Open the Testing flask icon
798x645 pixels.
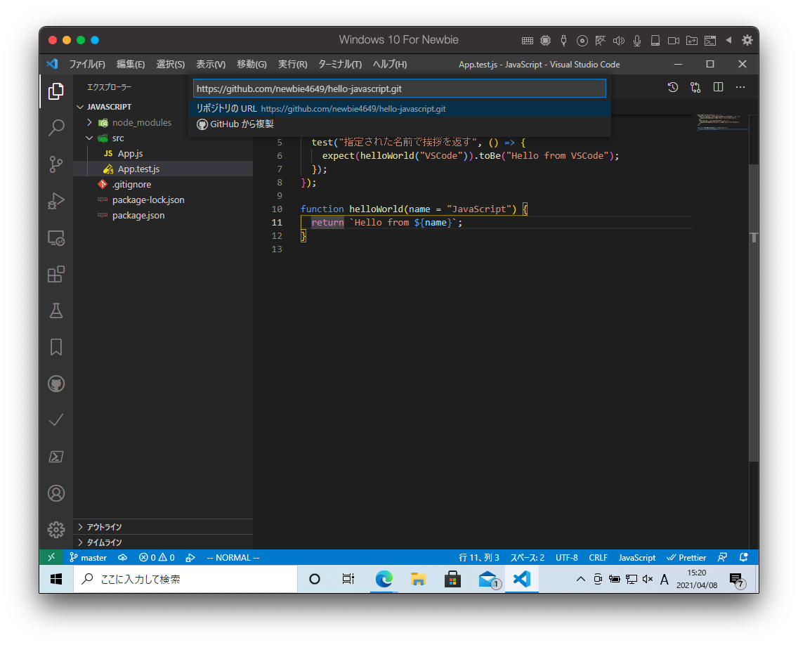(56, 310)
